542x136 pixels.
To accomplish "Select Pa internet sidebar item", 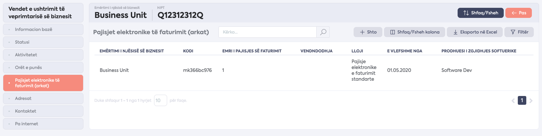I will pos(43,124).
